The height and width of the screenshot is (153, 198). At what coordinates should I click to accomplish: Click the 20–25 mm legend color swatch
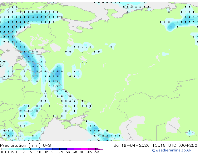coord(56,149)
